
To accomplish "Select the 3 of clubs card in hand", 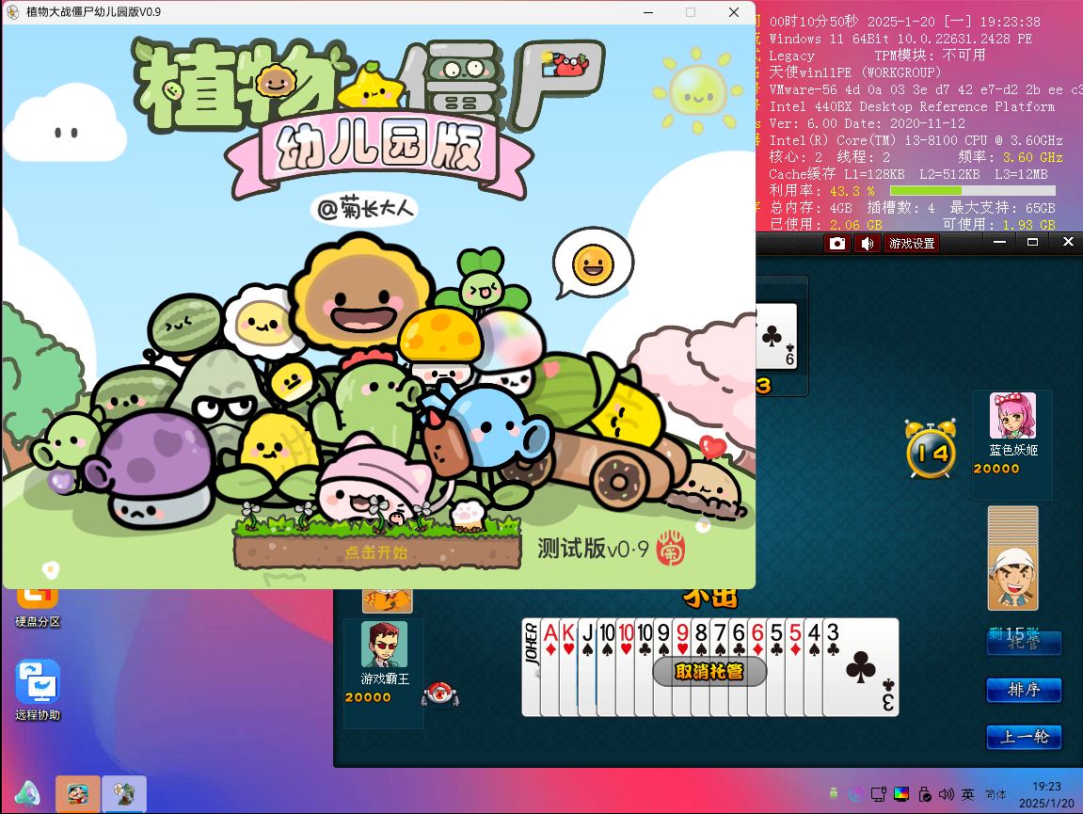I will coord(861,667).
